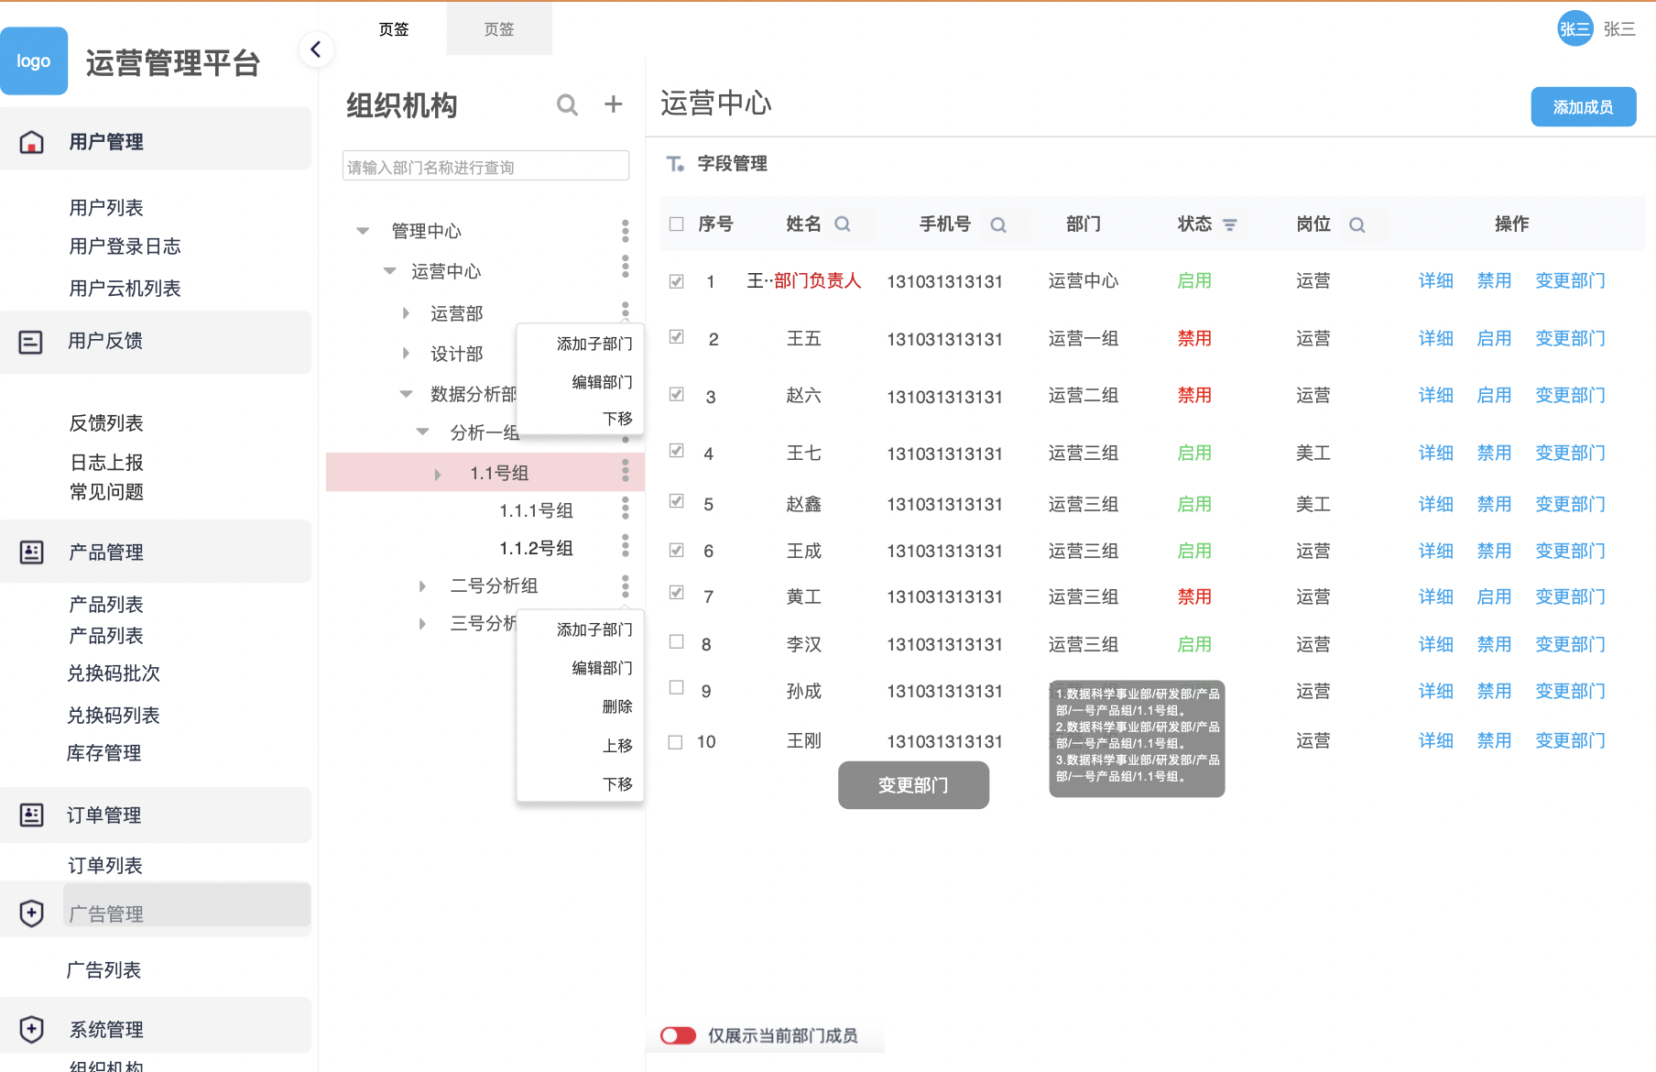Open more menu for 1.1号组
Image resolution: width=1656 pixels, height=1072 pixels.
click(x=626, y=471)
